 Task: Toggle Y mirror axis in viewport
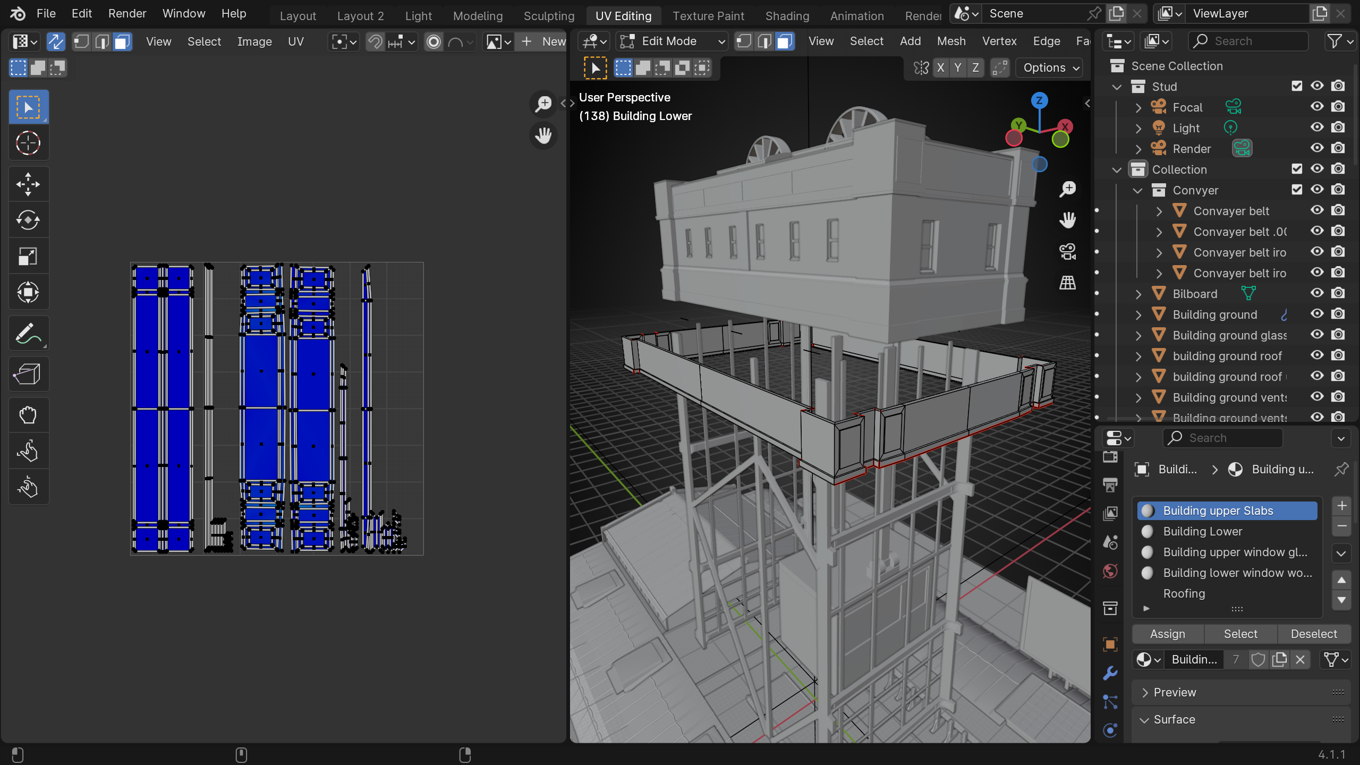click(957, 67)
